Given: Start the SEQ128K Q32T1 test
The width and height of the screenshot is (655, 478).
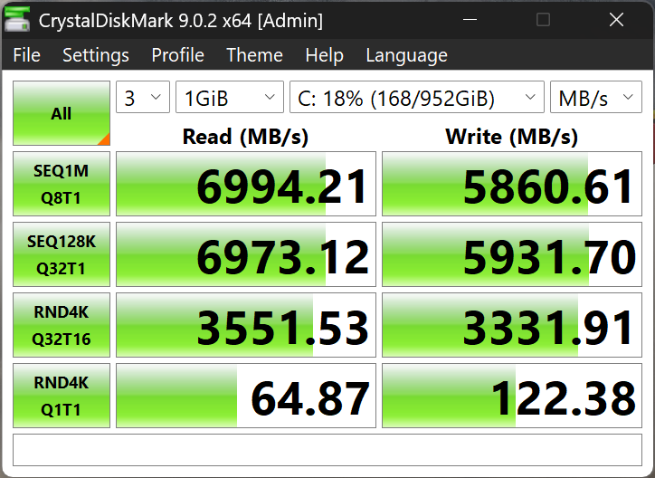Looking at the screenshot, I should [62, 254].
